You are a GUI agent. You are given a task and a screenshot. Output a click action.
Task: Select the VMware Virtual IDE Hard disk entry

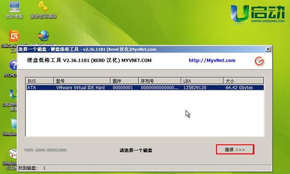pos(80,87)
